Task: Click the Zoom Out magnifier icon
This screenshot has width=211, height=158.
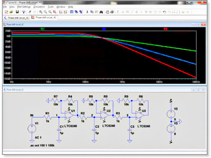Action: 50,12
